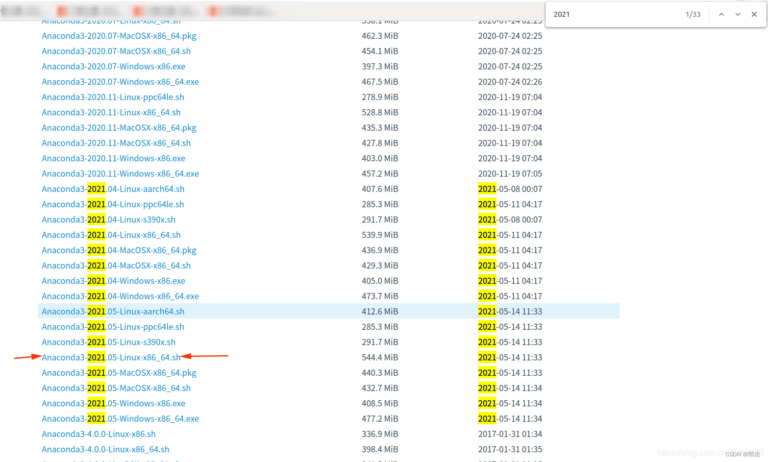Click the 462.3 MiB size value
This screenshot has height=462, width=768.
(x=380, y=36)
